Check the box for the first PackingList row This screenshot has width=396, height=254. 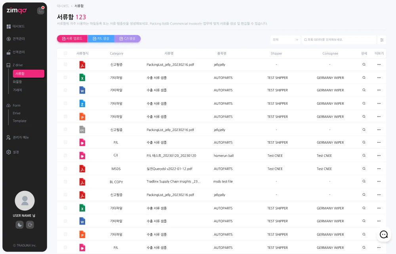65,64
